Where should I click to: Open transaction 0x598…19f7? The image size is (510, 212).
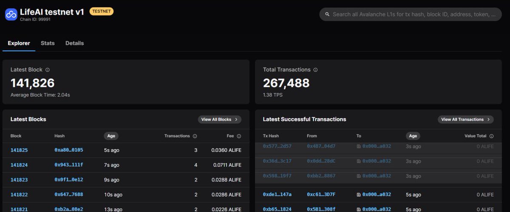pos(277,176)
